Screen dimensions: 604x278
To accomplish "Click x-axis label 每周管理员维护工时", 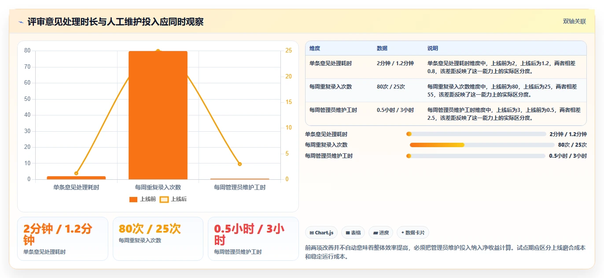I will (239, 187).
